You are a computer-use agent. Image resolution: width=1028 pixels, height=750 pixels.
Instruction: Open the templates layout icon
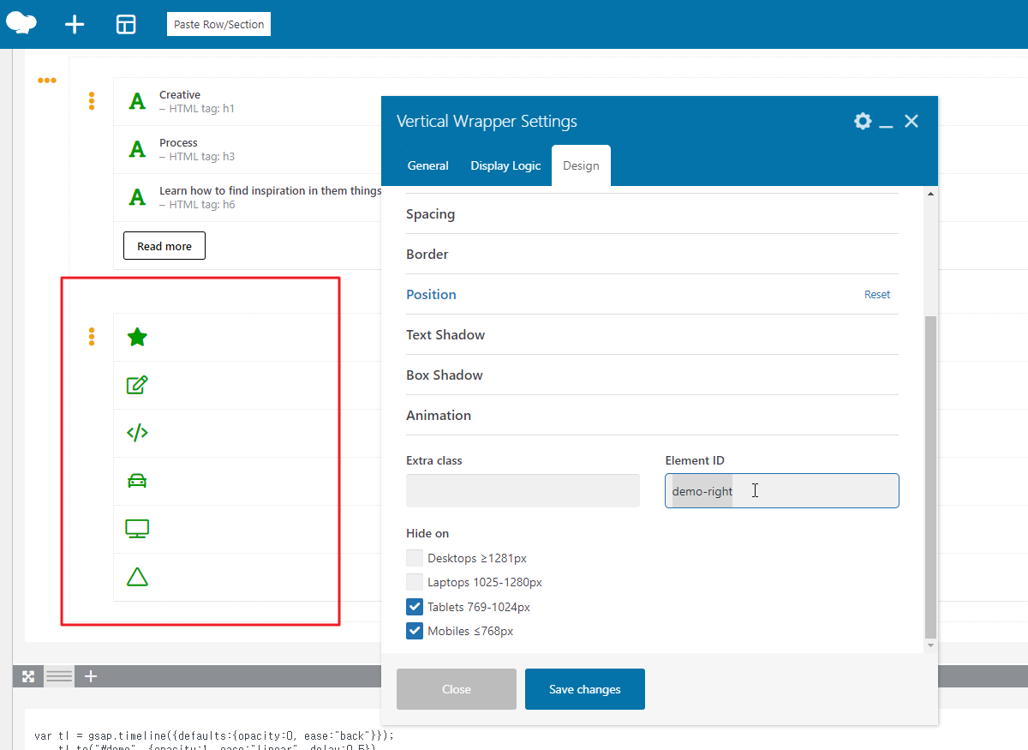tap(126, 24)
